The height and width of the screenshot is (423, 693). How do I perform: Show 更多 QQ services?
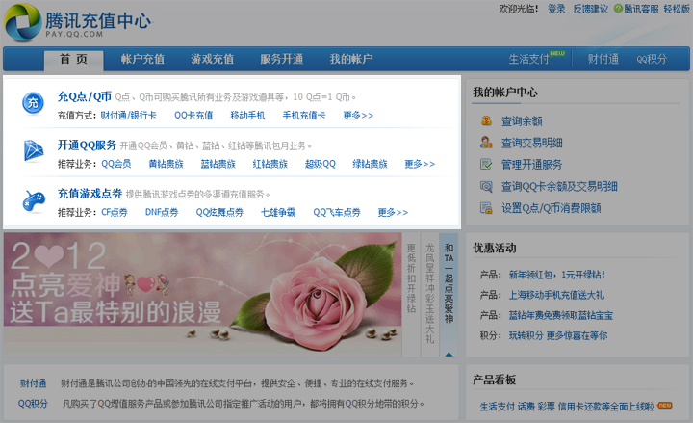point(420,164)
